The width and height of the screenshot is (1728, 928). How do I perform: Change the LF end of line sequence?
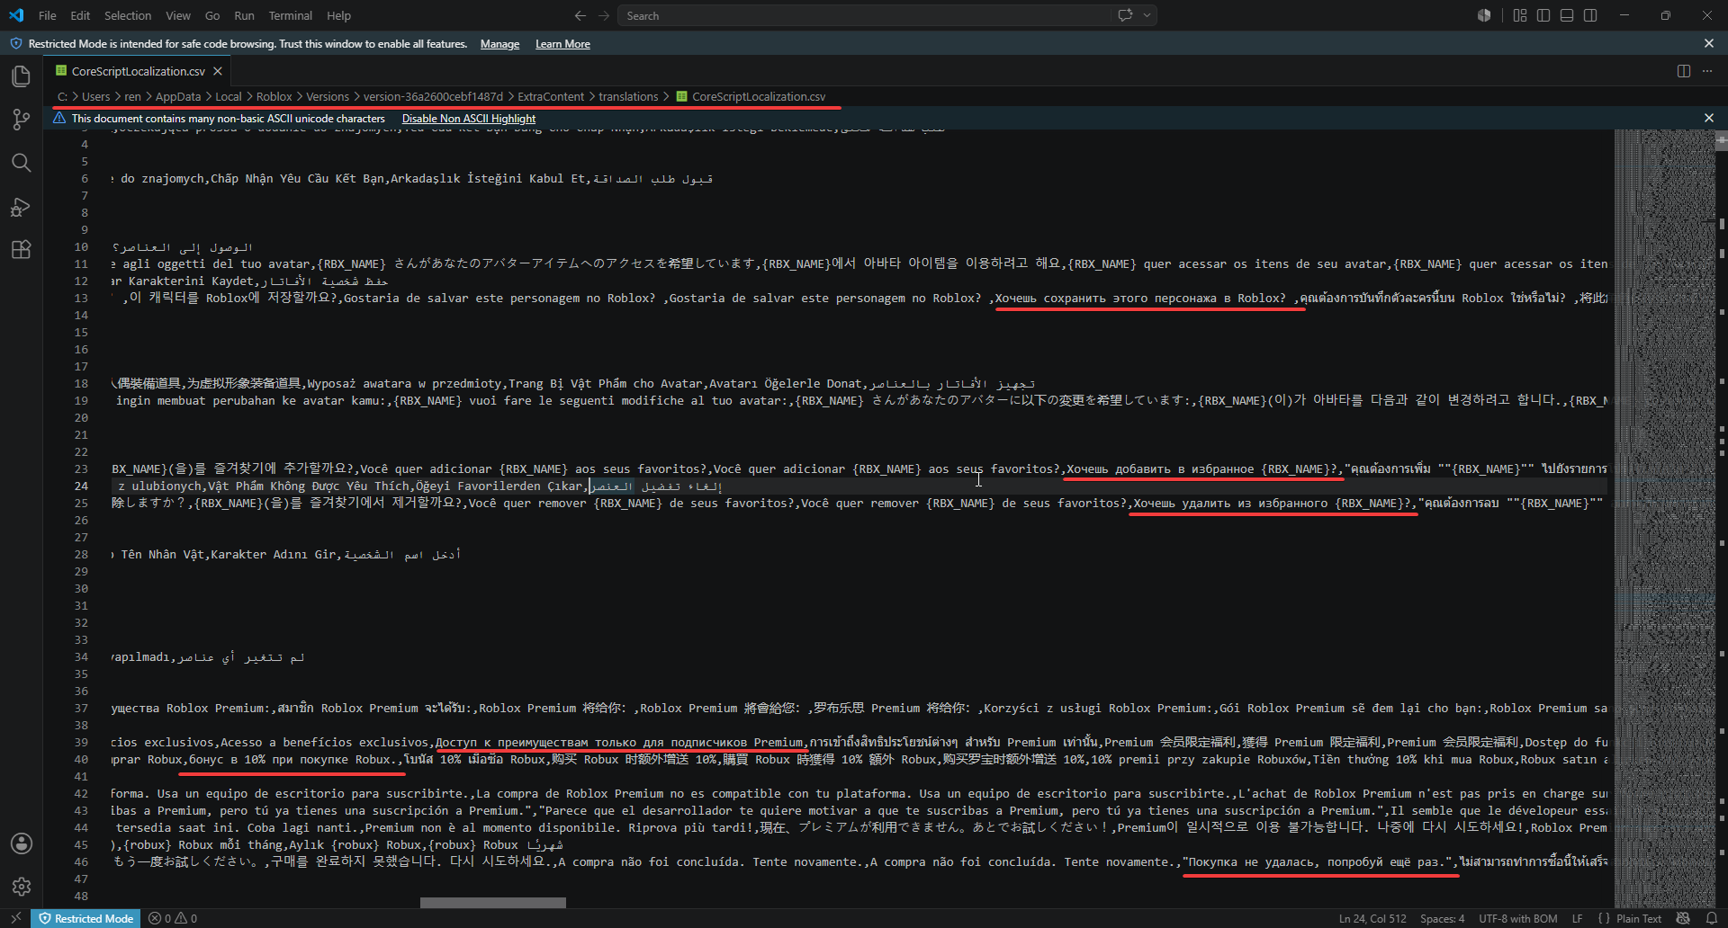1577,918
